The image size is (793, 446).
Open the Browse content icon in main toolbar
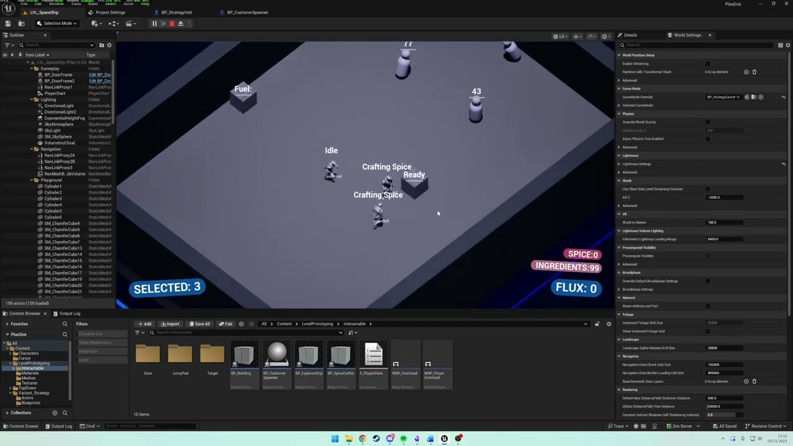coord(21,24)
